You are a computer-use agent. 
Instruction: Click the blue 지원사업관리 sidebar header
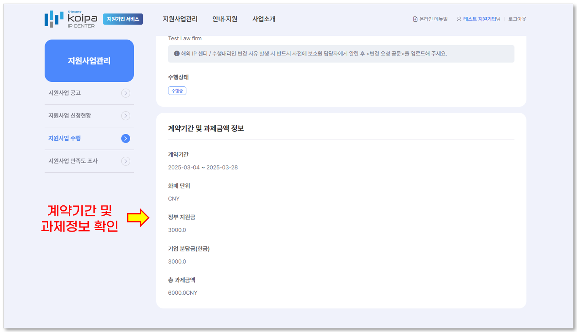pos(89,60)
